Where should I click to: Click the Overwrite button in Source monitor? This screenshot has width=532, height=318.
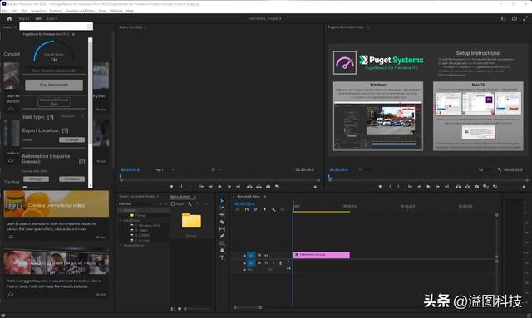point(259,187)
